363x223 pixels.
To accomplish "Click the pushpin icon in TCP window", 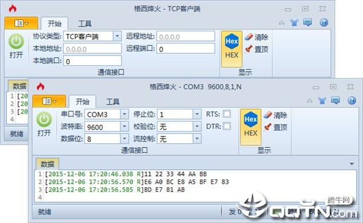I will pyautogui.click(x=249, y=49).
